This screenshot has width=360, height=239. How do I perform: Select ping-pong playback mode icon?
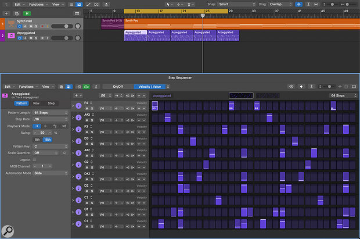[x=55, y=126]
